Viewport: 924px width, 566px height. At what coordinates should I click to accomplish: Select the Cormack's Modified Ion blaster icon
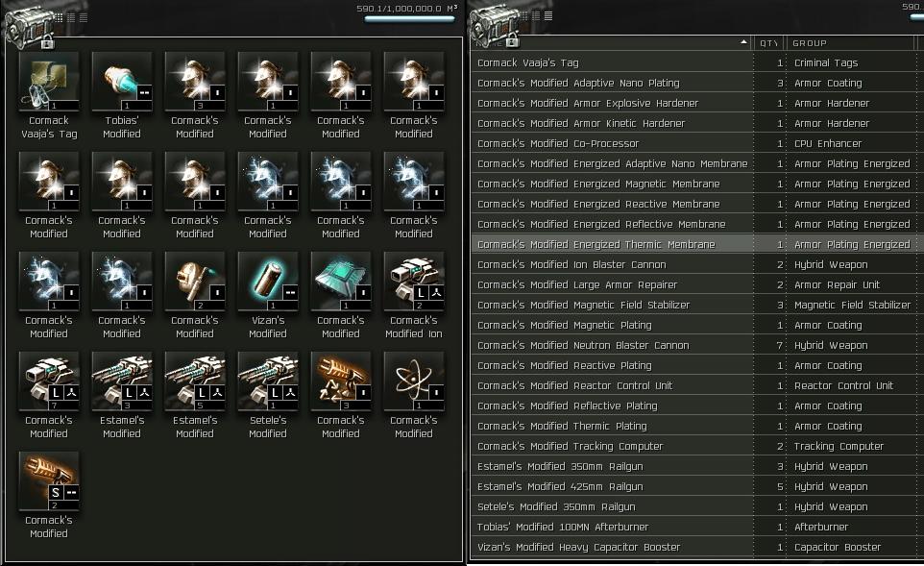coord(414,282)
